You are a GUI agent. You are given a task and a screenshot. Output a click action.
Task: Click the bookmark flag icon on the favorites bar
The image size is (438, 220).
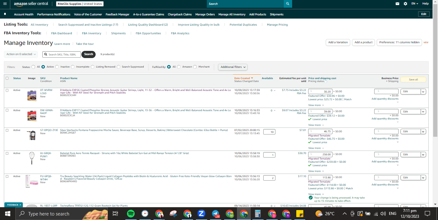click(5, 14)
